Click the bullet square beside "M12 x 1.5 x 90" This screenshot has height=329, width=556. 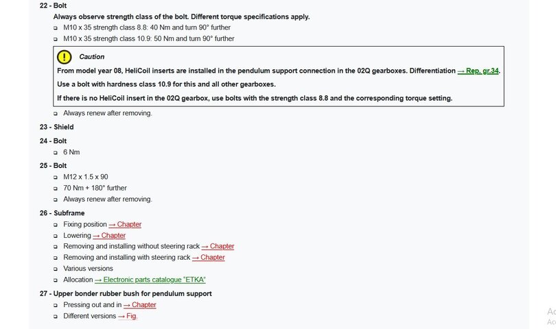56,177
